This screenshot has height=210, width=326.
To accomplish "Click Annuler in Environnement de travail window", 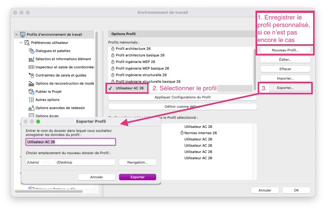I will click(265, 190).
